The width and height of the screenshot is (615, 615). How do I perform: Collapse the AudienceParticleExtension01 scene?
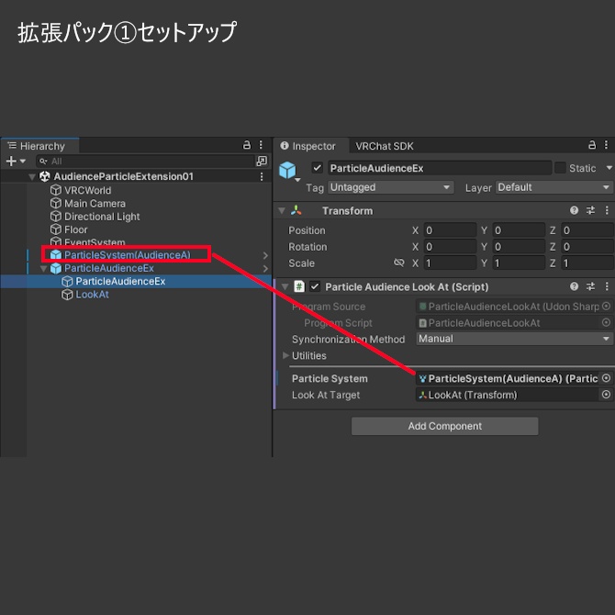[32, 177]
